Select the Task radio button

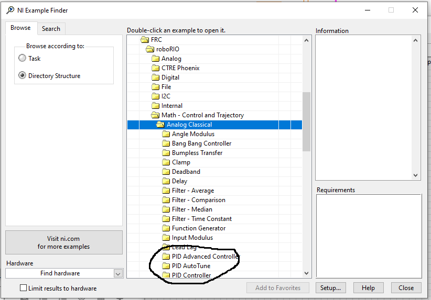[22, 58]
